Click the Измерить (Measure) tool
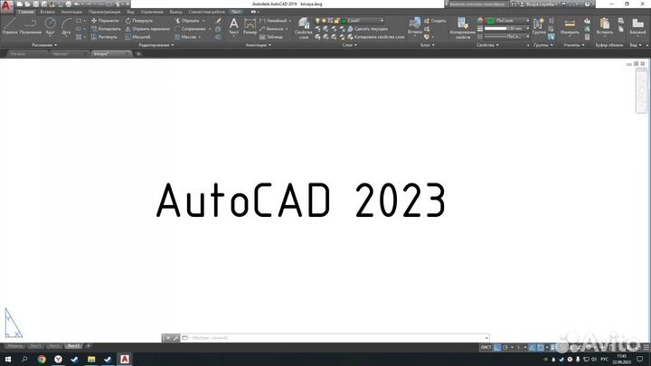This screenshot has width=651, height=366. [570, 25]
